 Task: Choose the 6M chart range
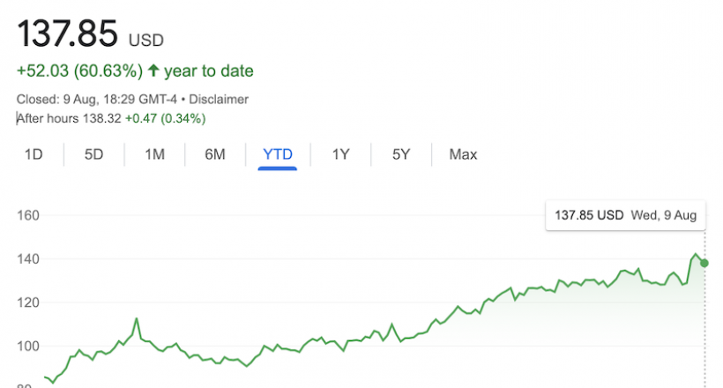(215, 154)
